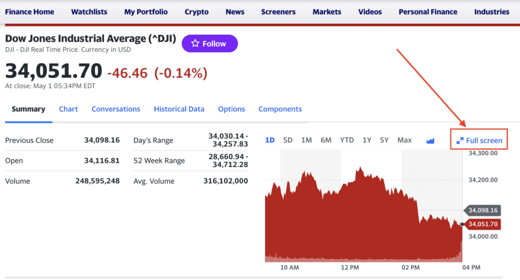The width and height of the screenshot is (520, 280).
Task: Select the YTD chart range
Action: pos(347,140)
